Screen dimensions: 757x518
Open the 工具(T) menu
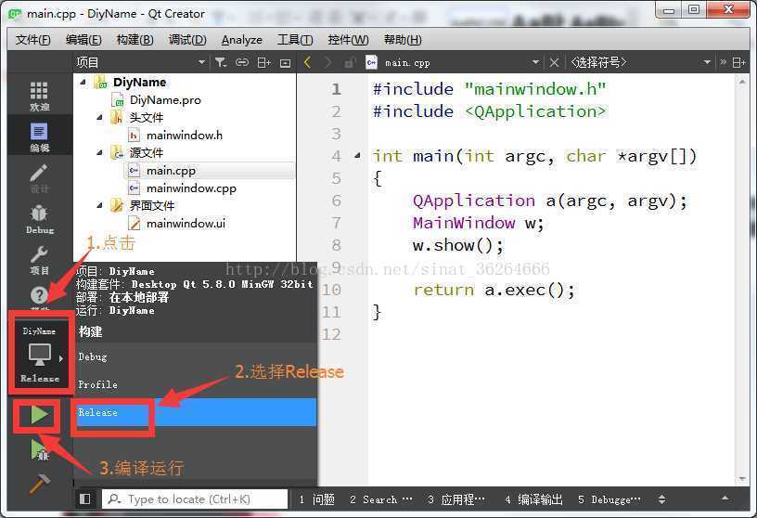point(295,40)
